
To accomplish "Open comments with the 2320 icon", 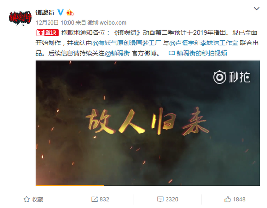I will pyautogui.click(x=167, y=199).
